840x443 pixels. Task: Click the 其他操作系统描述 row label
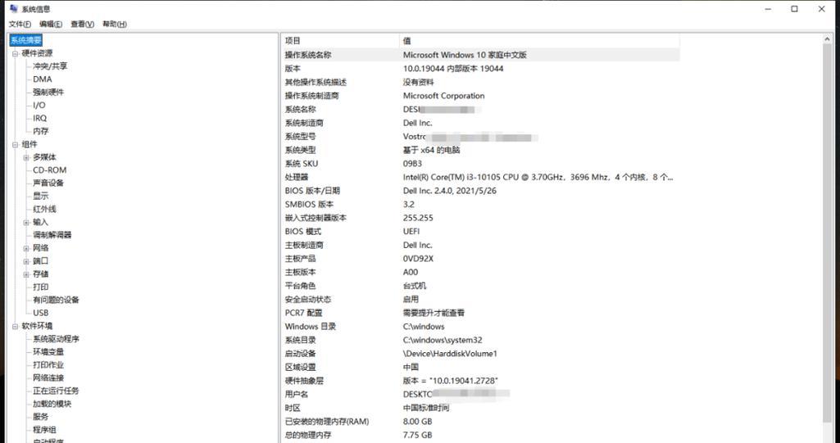tap(316, 82)
